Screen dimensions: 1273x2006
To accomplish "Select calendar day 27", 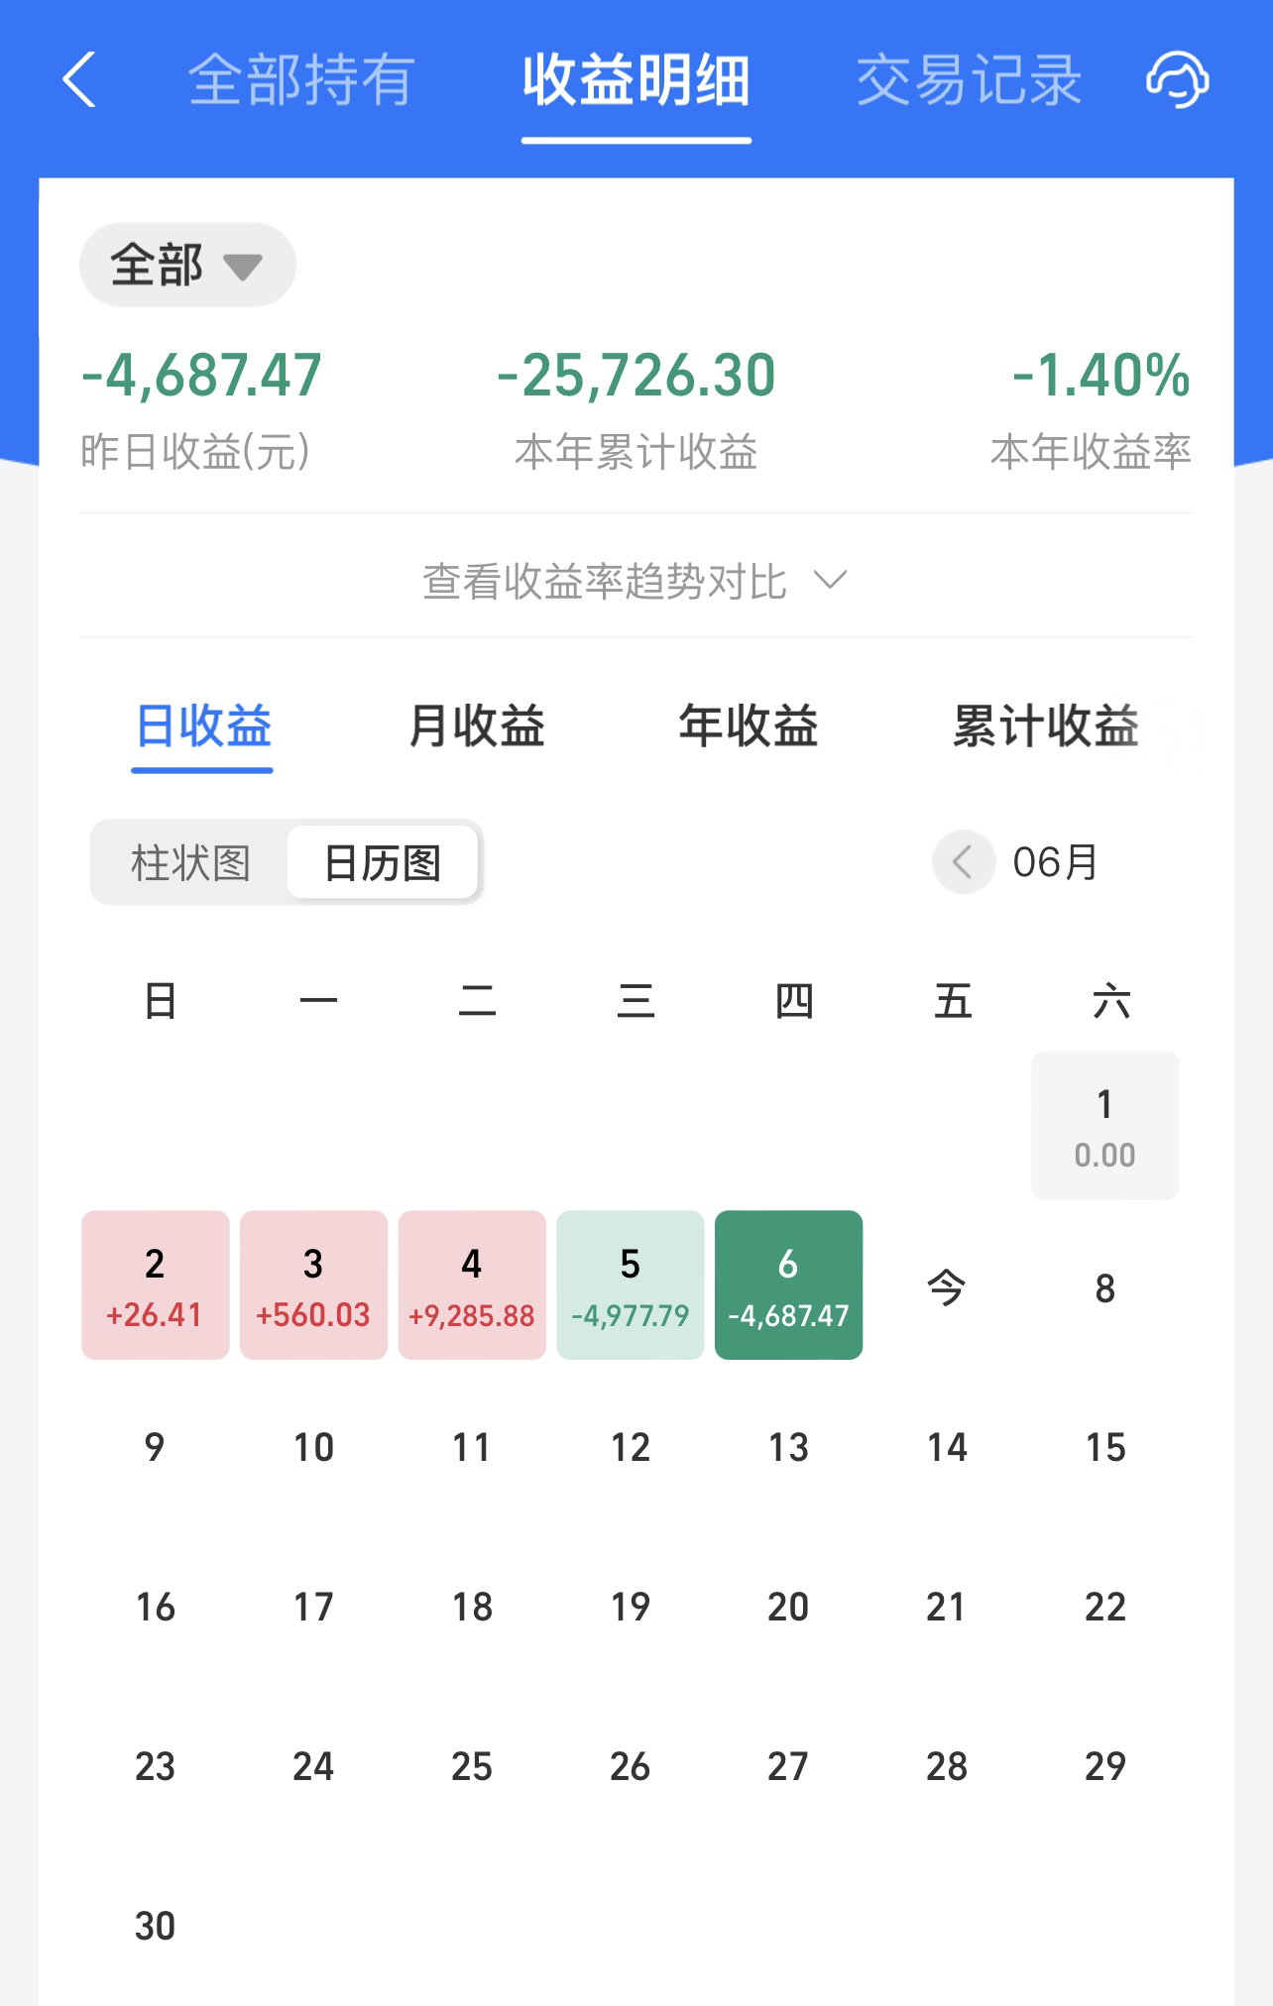I will click(x=789, y=1766).
